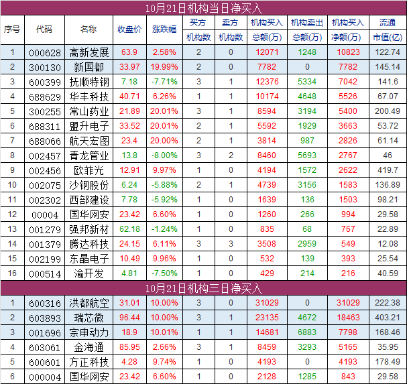Click stock code 000628
The width and height of the screenshot is (407, 384).
45,53
